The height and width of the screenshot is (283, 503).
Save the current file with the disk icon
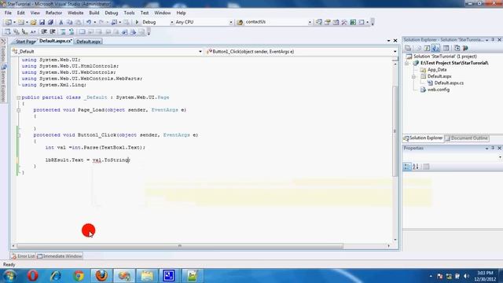click(x=42, y=22)
